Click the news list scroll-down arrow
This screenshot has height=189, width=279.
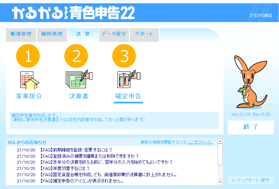220,182
